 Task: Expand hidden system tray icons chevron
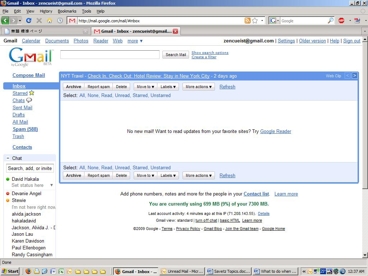click(304, 271)
